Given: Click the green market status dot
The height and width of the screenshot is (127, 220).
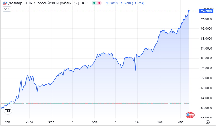Looking at the screenshot, I should (x=95, y=3).
